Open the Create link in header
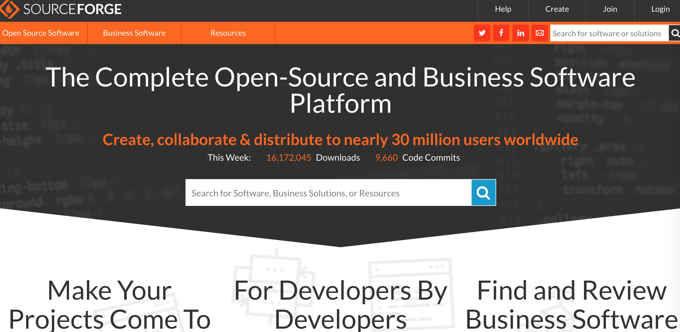 557,9
